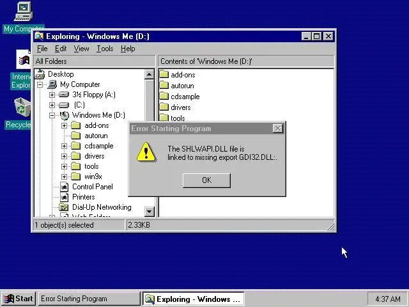Select the Control Panel icon
The height and width of the screenshot is (307, 409).
click(64, 187)
